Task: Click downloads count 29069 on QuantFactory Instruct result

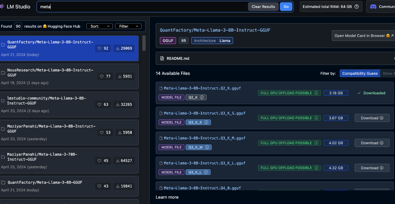Action: tap(124, 48)
